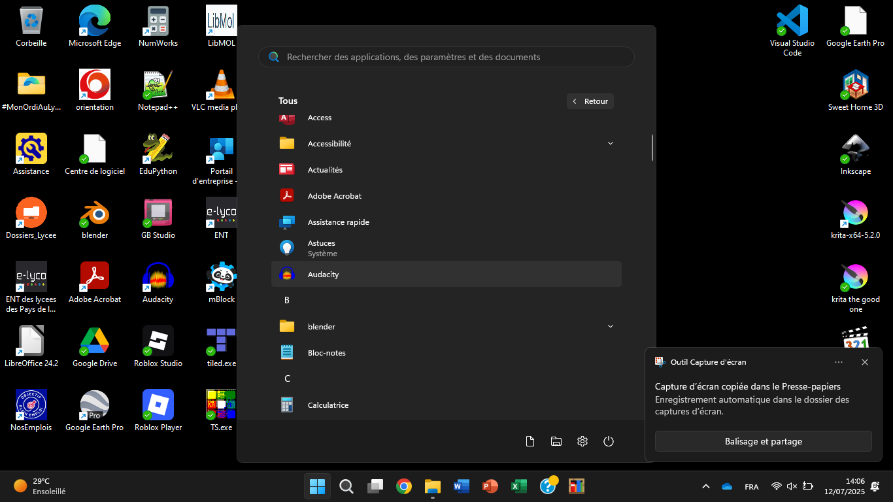
Task: Click the power button in Start menu
Action: tap(609, 441)
